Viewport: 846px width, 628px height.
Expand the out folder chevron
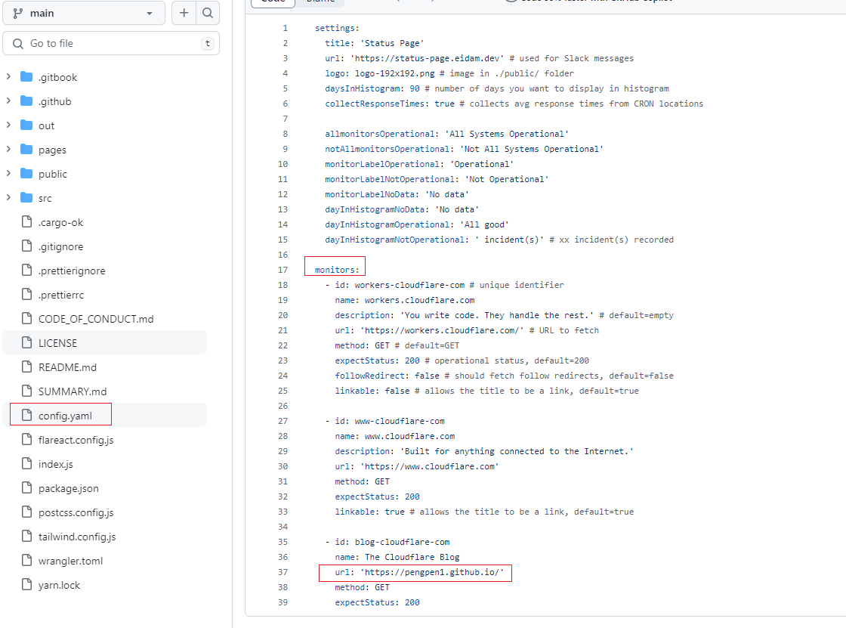click(x=8, y=125)
